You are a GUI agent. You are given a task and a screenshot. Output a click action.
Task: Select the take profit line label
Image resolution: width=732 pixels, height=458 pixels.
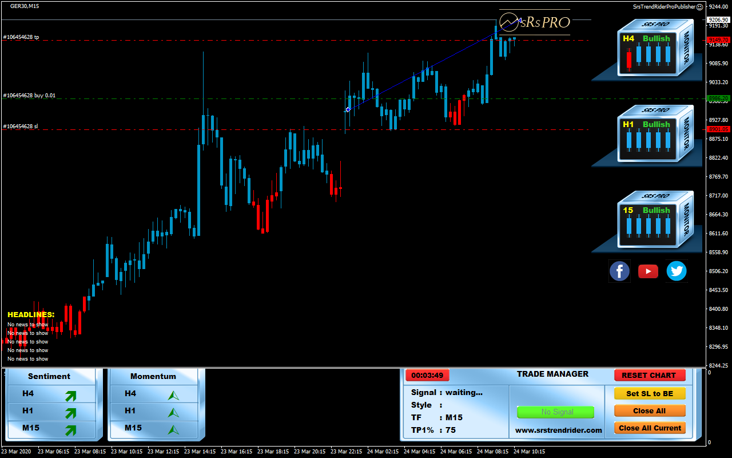21,37
